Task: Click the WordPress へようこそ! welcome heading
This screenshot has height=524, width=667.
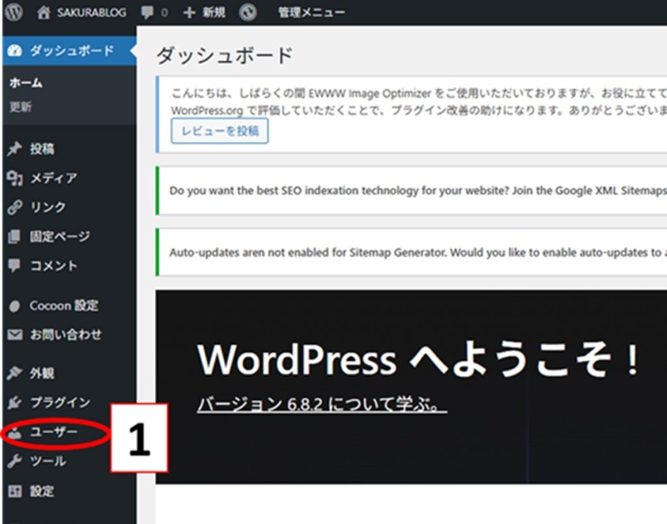Action: 419,359
